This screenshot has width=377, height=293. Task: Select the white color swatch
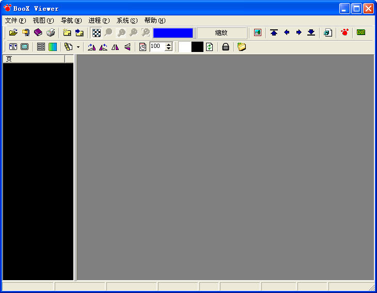tap(185, 47)
